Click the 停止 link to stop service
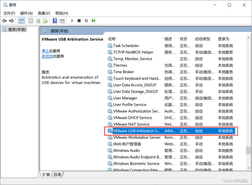This screenshot has height=185, width=252. pos(45,51)
